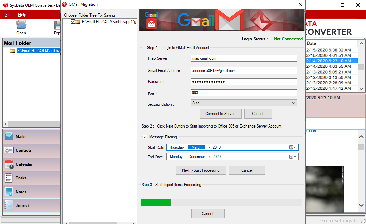Select March in the Start Date field
This screenshot has height=224, width=366.
point(197,147)
